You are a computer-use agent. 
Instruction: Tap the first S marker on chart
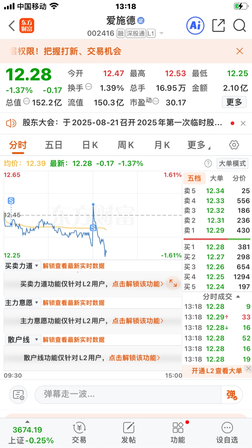[x=11, y=200]
